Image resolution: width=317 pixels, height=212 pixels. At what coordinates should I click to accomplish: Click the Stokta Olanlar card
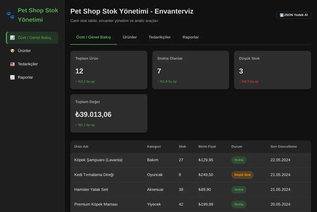click(x=191, y=70)
